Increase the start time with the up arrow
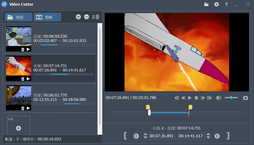The height and width of the screenshot is (145, 254). click(145, 134)
